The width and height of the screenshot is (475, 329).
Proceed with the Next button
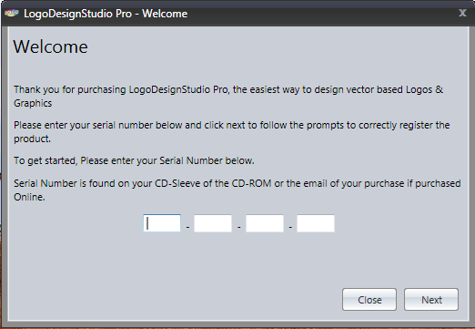click(x=431, y=300)
